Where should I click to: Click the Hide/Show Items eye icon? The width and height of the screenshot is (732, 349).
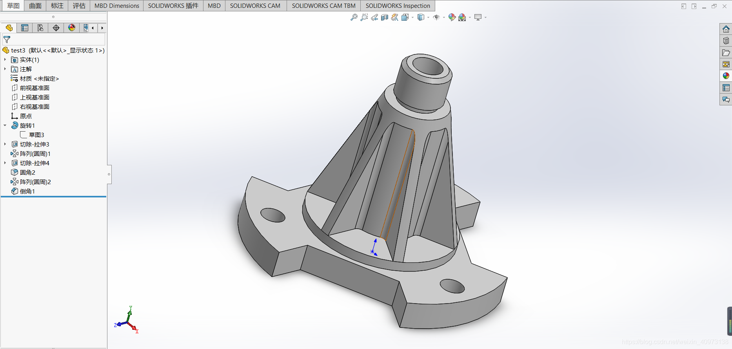click(x=436, y=17)
